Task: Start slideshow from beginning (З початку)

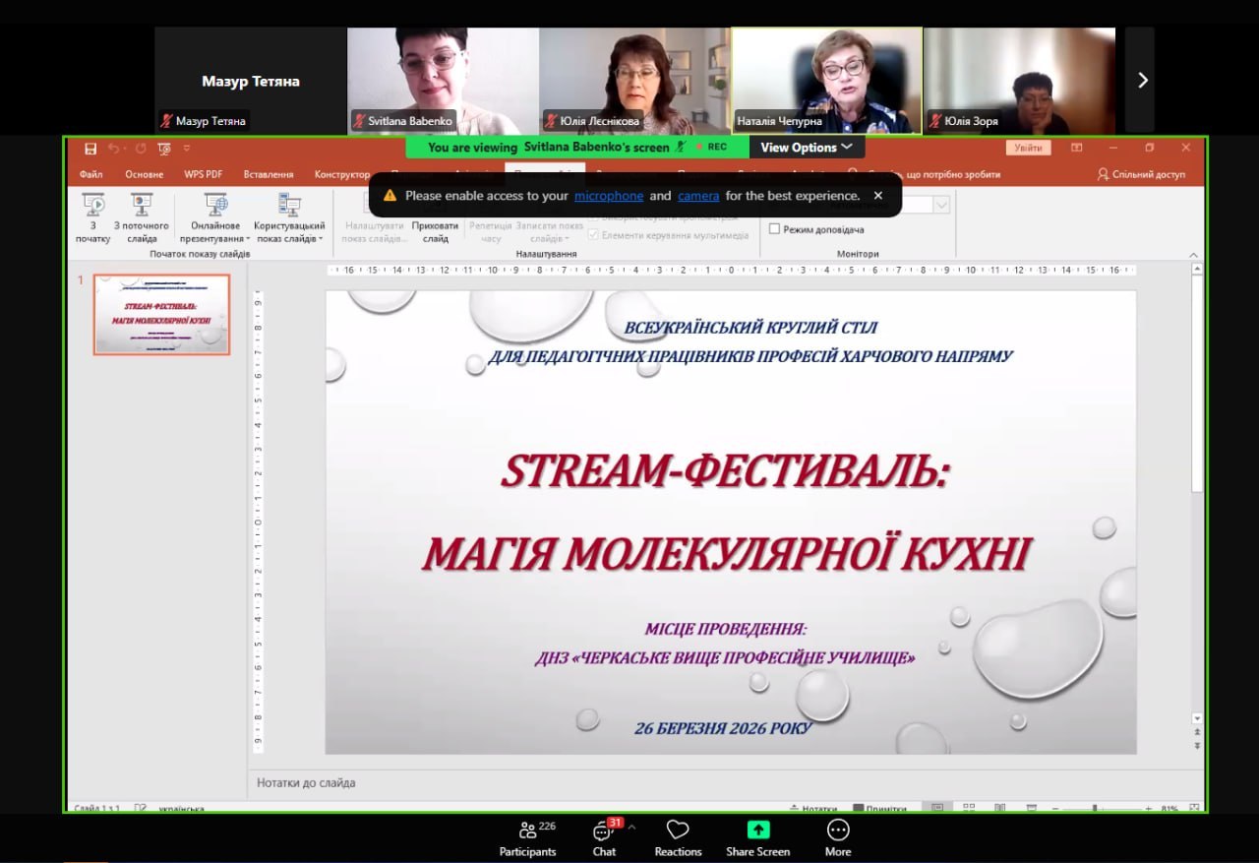Action: pos(93,217)
